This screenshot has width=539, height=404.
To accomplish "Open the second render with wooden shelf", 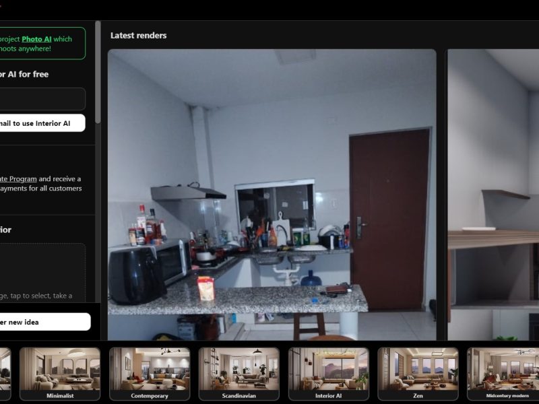I will [x=493, y=195].
